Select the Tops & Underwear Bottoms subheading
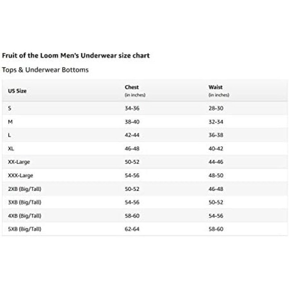 (x=45, y=70)
